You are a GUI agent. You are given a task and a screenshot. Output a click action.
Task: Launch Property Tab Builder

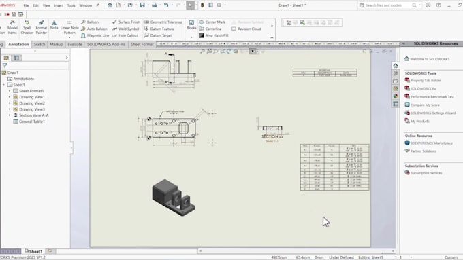pyautogui.click(x=423, y=80)
